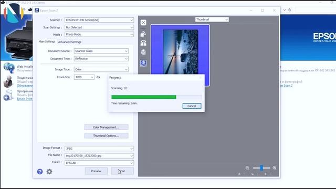Click the Epson Scan 2 link in background window
Viewport: 336px width, 189px height.
point(286,86)
